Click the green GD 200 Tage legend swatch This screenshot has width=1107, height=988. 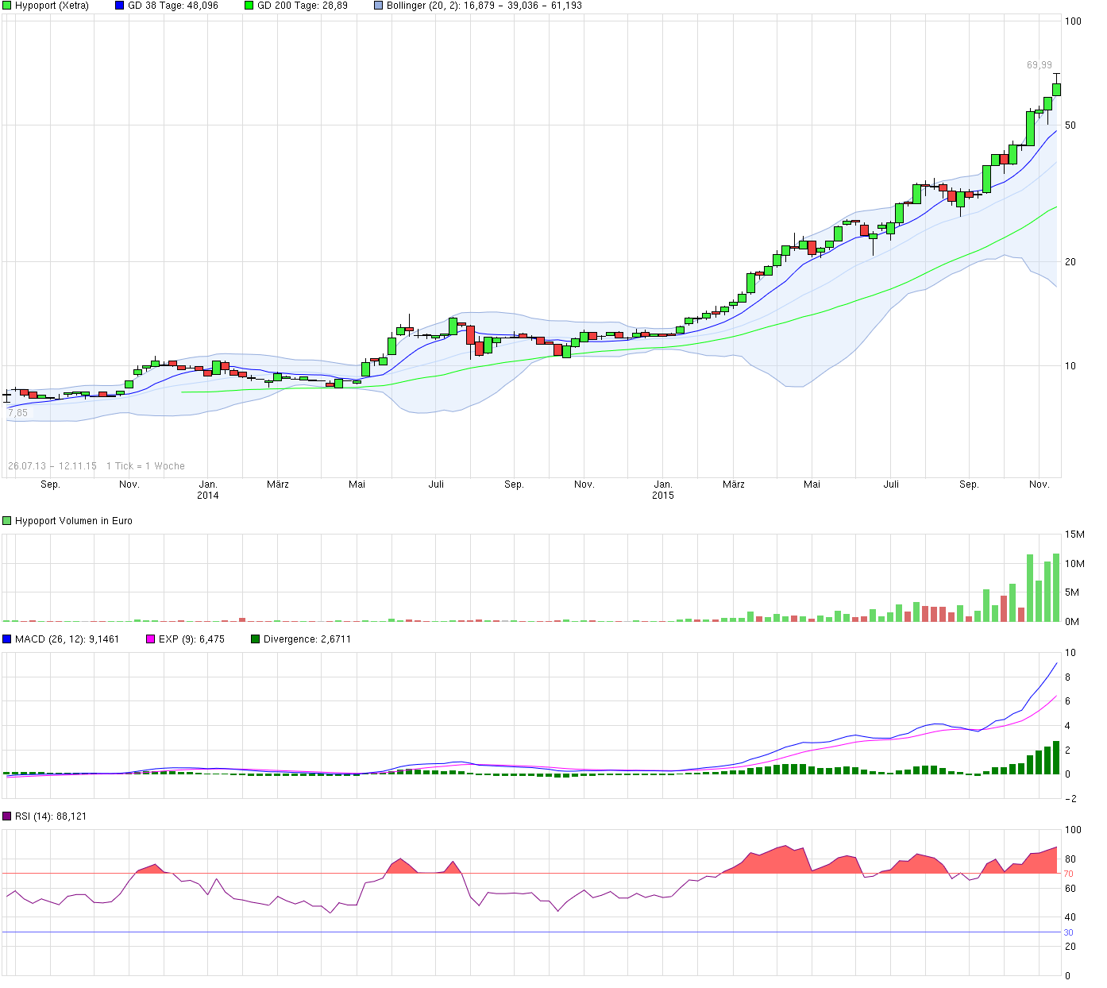click(249, 6)
